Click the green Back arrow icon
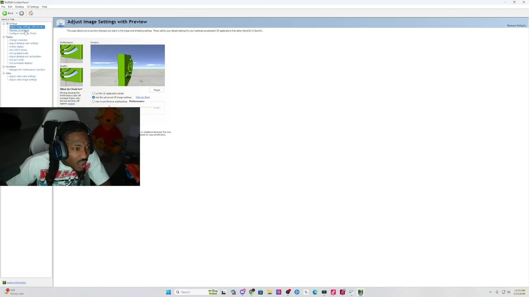This screenshot has width=529, height=297. [x=5, y=13]
